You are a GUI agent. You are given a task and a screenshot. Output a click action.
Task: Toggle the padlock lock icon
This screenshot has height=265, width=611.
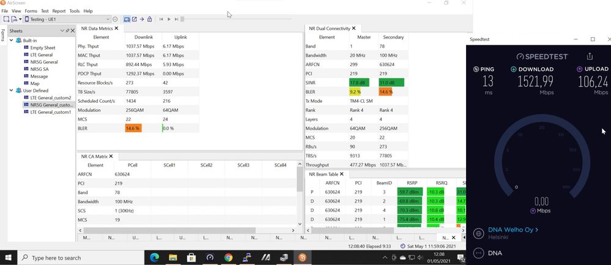click(150, 19)
